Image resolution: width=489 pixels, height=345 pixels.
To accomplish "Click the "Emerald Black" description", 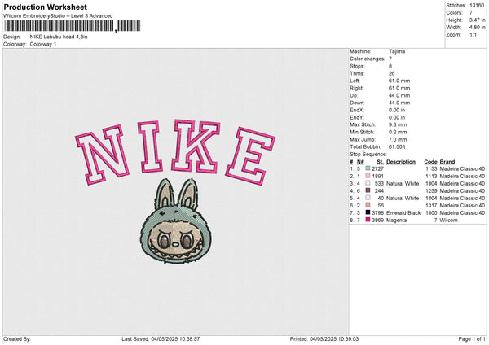I will pyautogui.click(x=403, y=213).
